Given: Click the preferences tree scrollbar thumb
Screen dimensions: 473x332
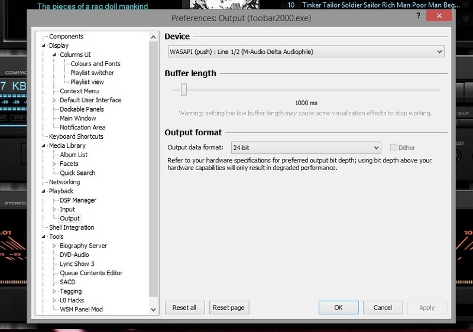Looking at the screenshot, I should pos(153,169).
